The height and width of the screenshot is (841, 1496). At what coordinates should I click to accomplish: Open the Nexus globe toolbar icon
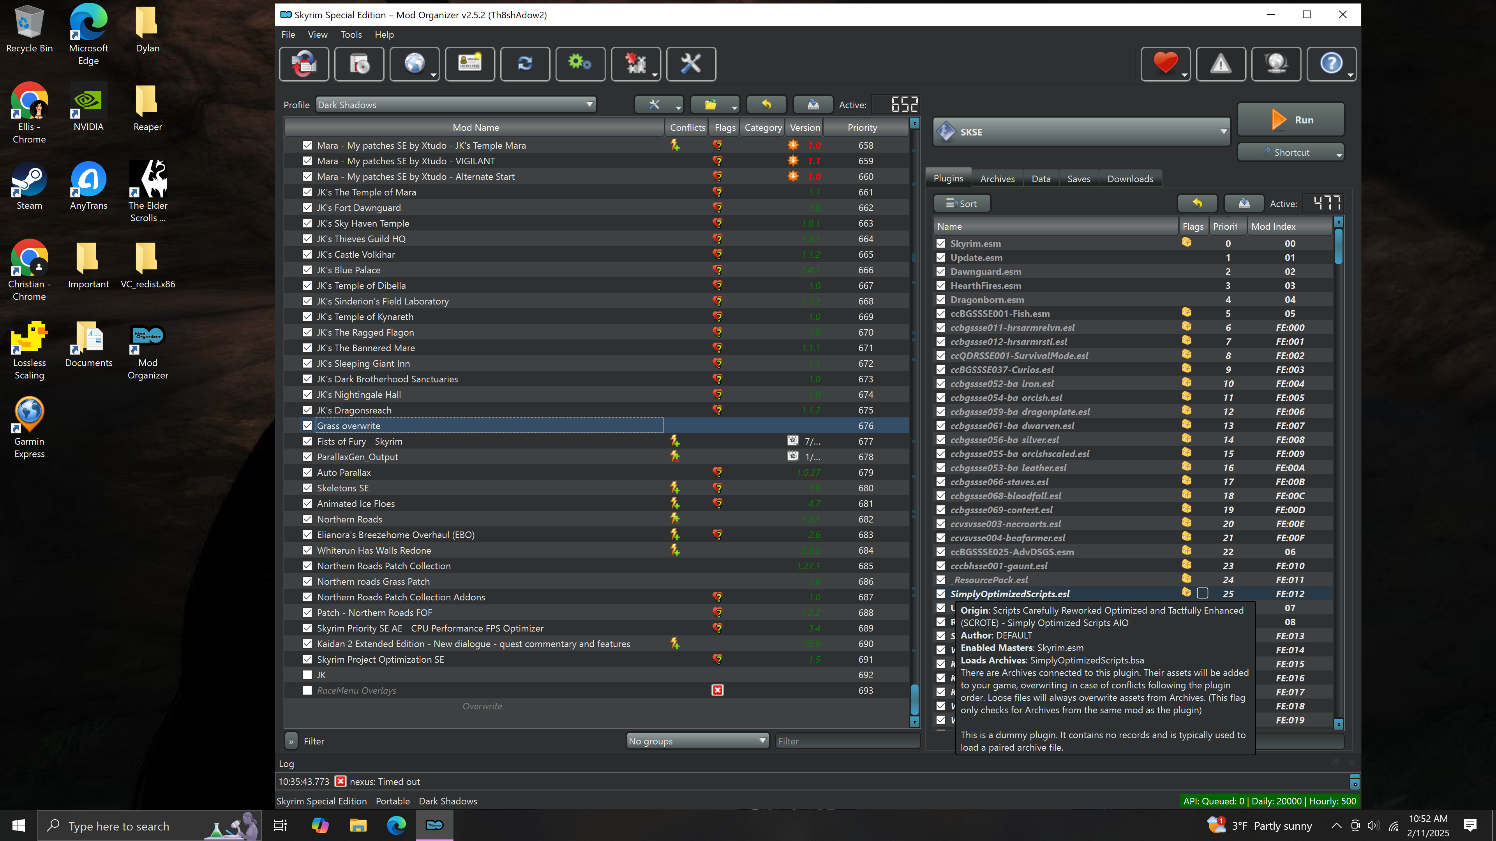tap(415, 64)
